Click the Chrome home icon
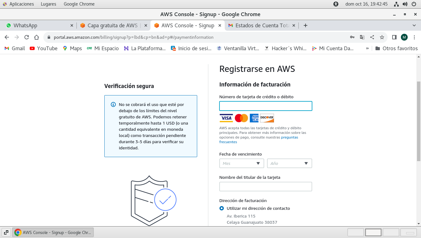This screenshot has height=238, width=421. pos(37,37)
